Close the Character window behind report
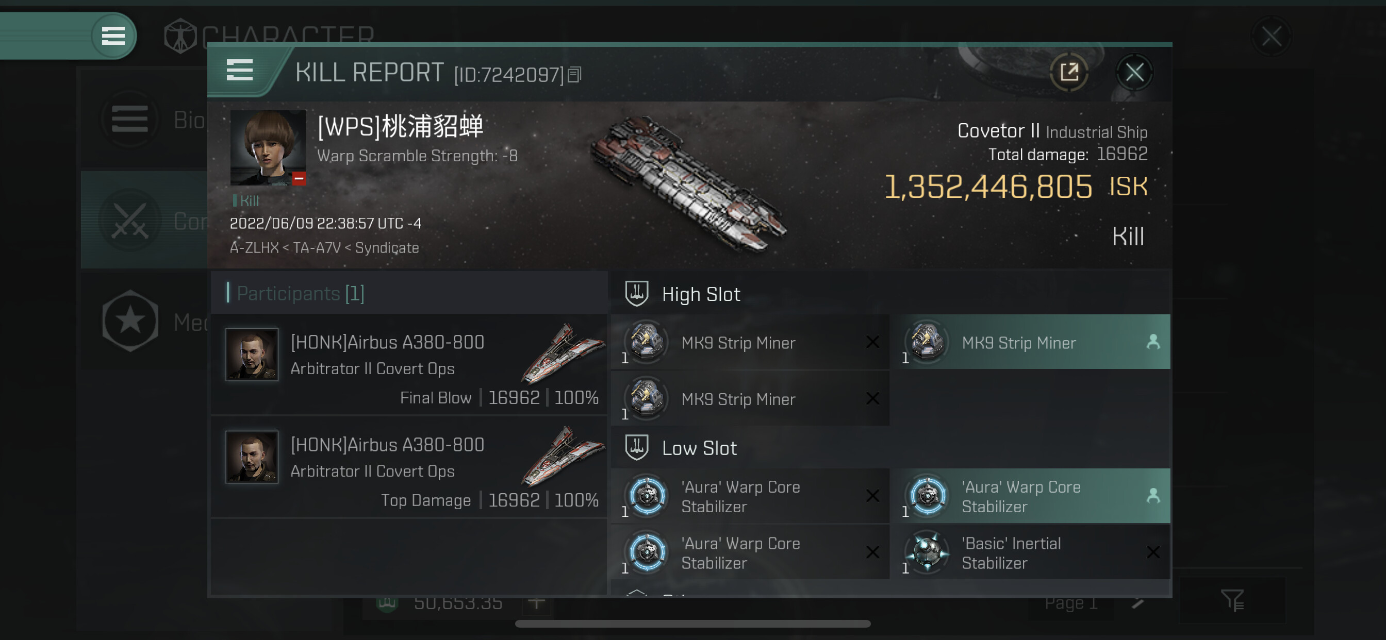This screenshot has height=640, width=1386. tap(1272, 37)
